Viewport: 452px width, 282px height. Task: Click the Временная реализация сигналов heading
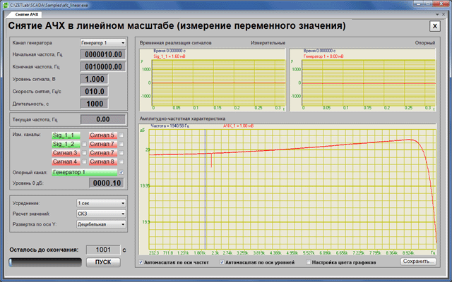tap(176, 42)
